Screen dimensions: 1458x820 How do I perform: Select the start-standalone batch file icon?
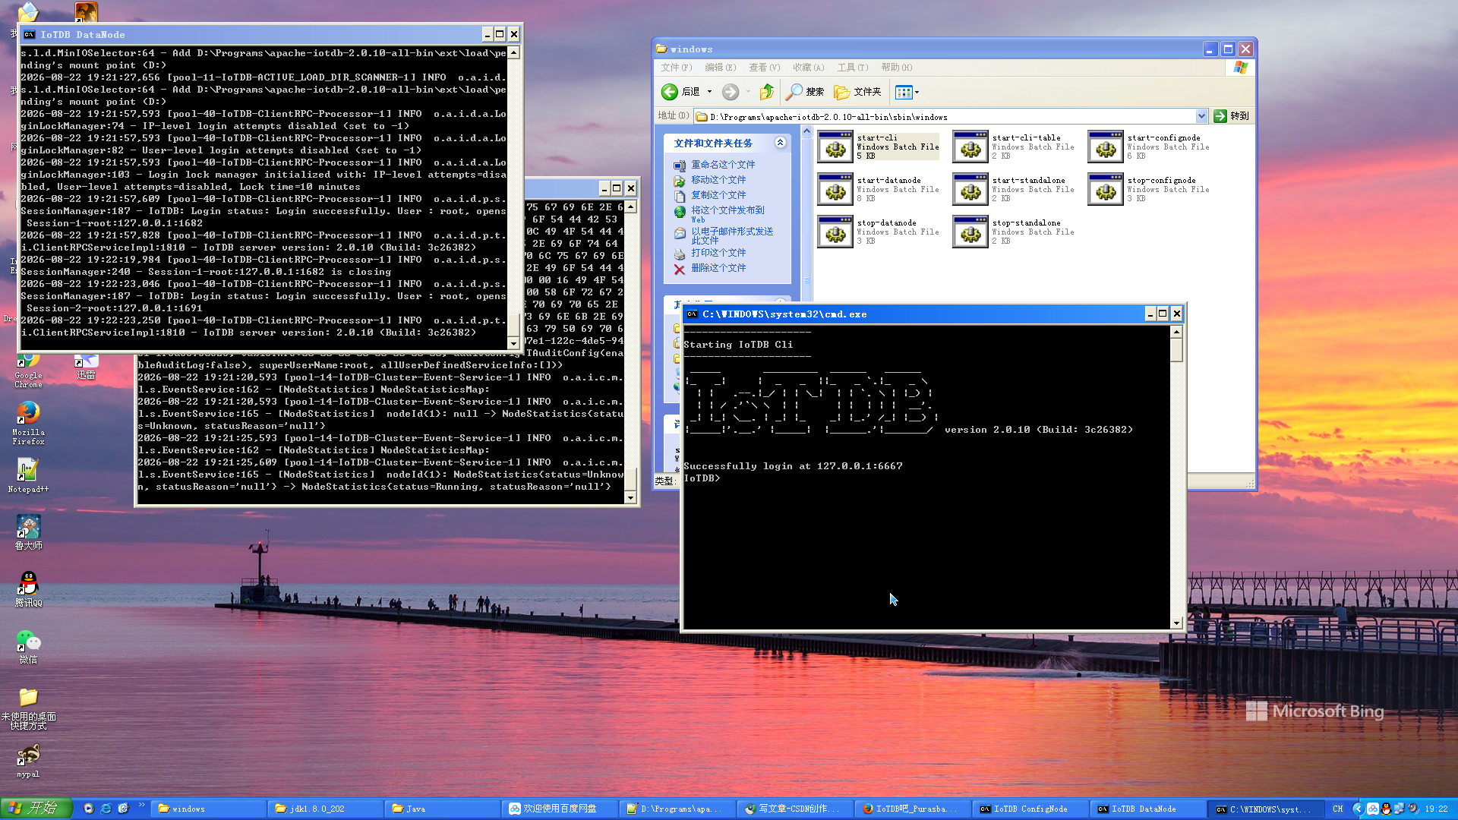coord(970,189)
